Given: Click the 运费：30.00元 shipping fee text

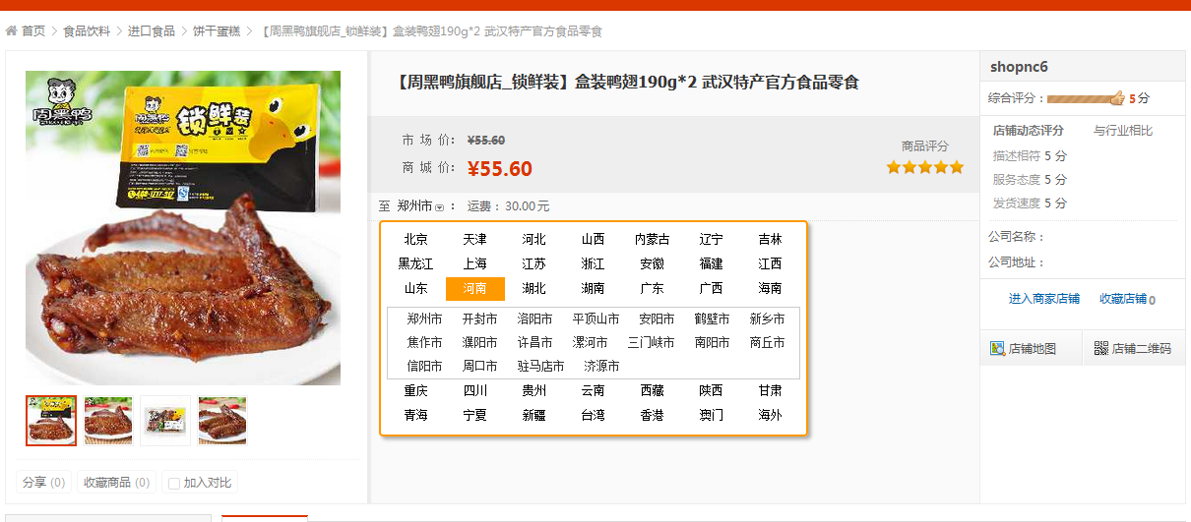Looking at the screenshot, I should (508, 206).
